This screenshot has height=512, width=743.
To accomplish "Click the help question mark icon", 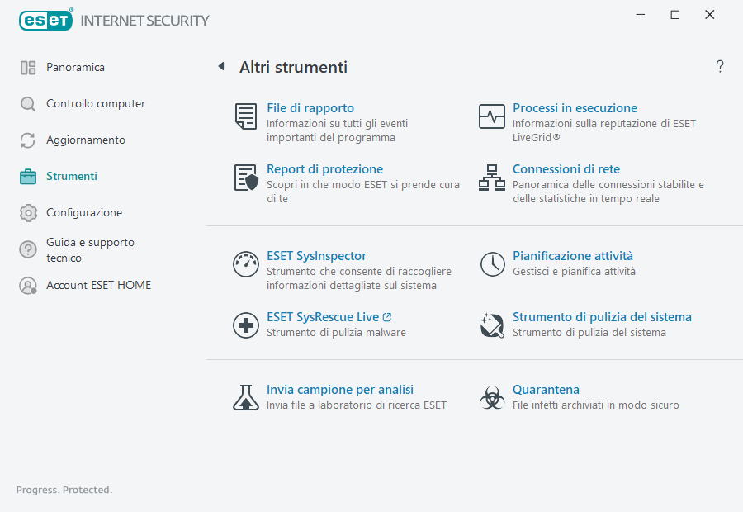I will (719, 66).
